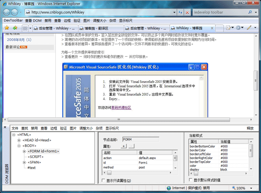Screen dimensions: 261x193
Task: Open the zoom level dropdown arrow
Action: point(251,188)
